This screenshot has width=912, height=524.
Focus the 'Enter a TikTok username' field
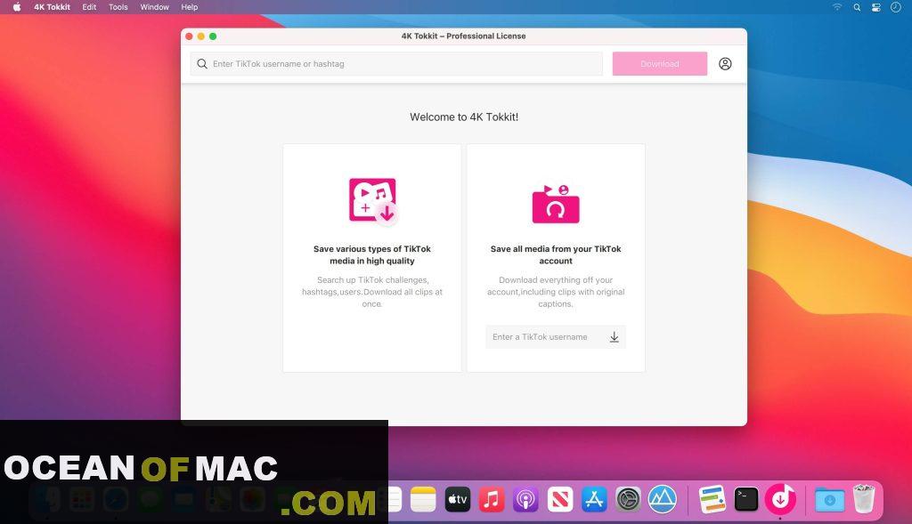(556, 337)
